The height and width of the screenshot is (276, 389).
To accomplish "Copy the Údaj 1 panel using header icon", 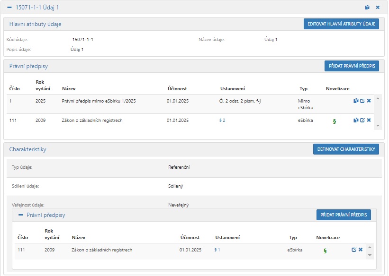I will click(x=367, y=8).
